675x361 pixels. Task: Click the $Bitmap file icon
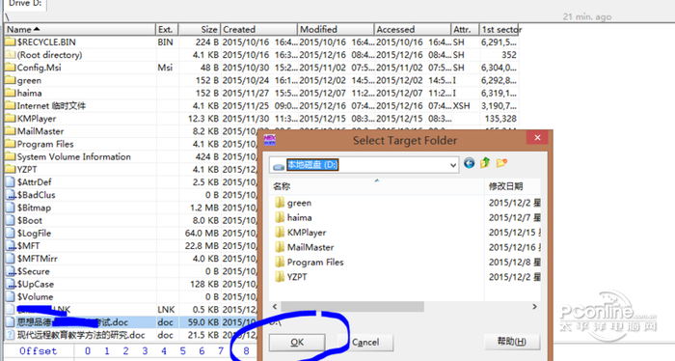click(x=10, y=208)
